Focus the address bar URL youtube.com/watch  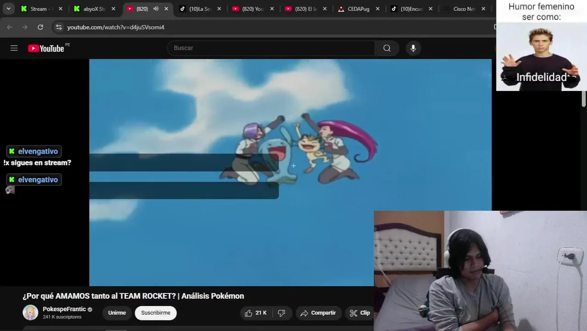click(116, 27)
